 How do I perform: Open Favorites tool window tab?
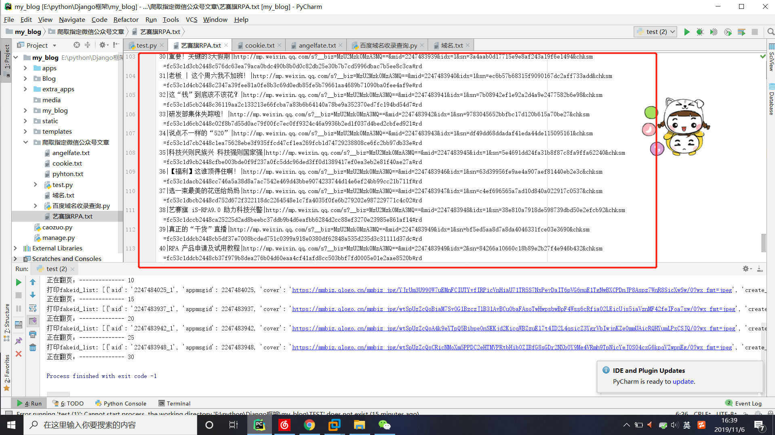point(6,372)
